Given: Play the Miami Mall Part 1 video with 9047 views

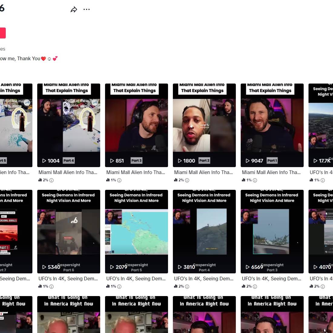Looking at the screenshot, I should pyautogui.click(x=272, y=125).
